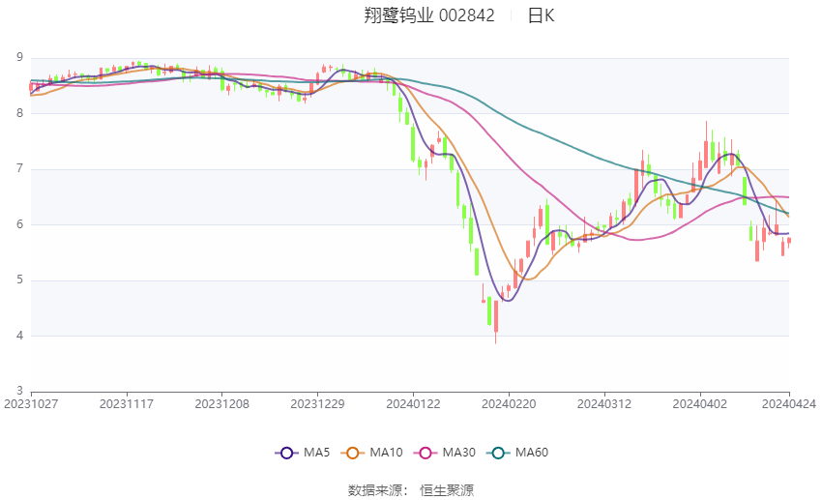Click the data source text 恒生聚源
This screenshot has height=500, width=822.
[x=447, y=490]
